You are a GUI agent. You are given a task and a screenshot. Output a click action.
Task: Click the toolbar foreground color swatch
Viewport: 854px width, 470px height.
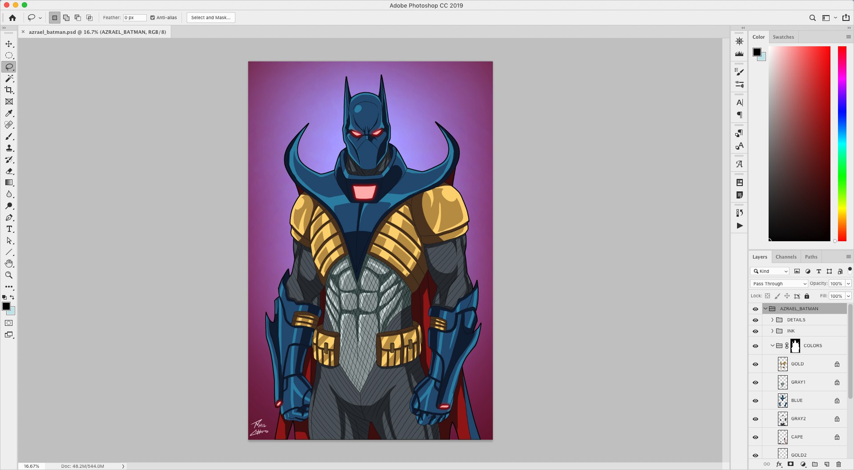(x=6, y=306)
